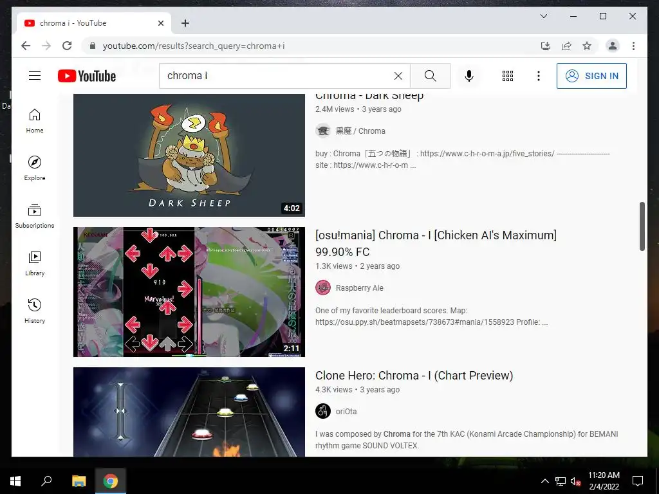Click the SIGN IN button
The width and height of the screenshot is (659, 494).
(591, 76)
